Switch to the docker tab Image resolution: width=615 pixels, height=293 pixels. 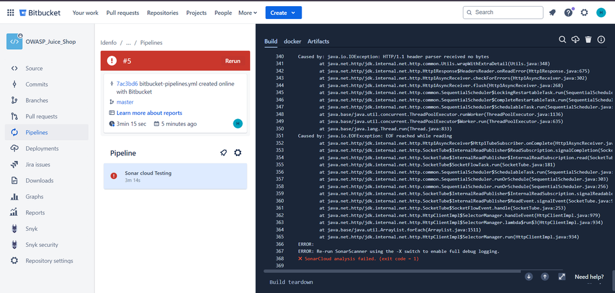coord(292,42)
